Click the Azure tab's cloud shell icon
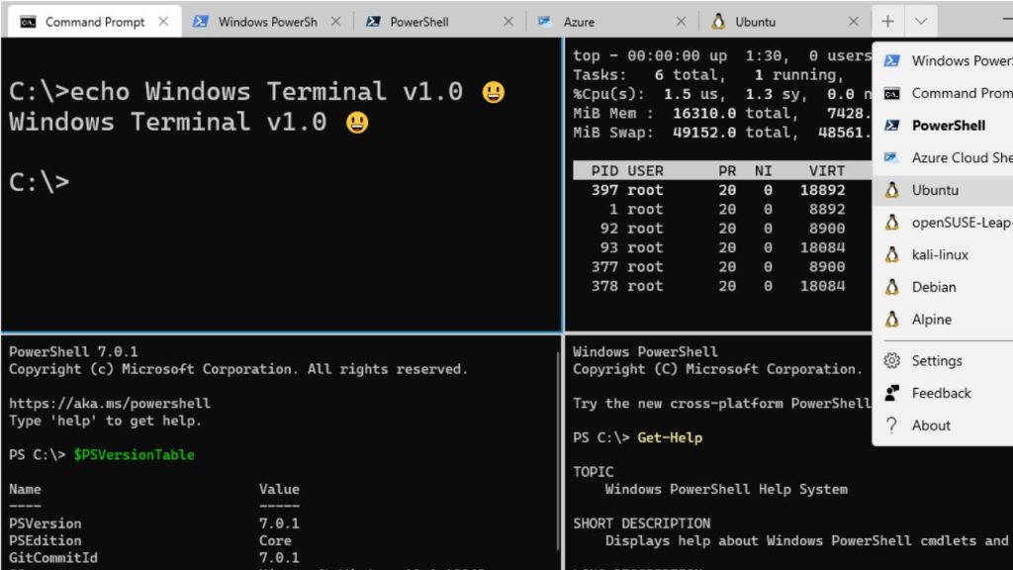Viewport: 1013px width, 570px height. (544, 22)
